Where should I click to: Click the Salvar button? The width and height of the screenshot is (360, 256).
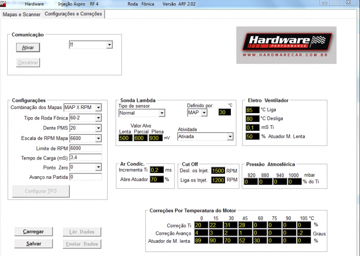pyautogui.click(x=33, y=243)
